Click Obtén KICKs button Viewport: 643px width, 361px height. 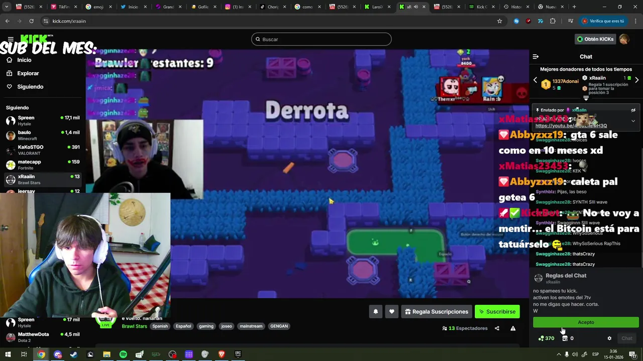click(x=595, y=39)
